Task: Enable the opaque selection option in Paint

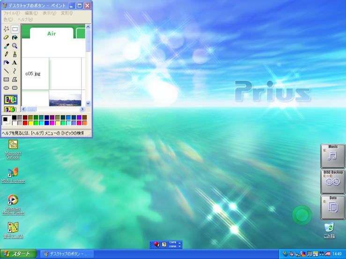Action: tap(11, 100)
